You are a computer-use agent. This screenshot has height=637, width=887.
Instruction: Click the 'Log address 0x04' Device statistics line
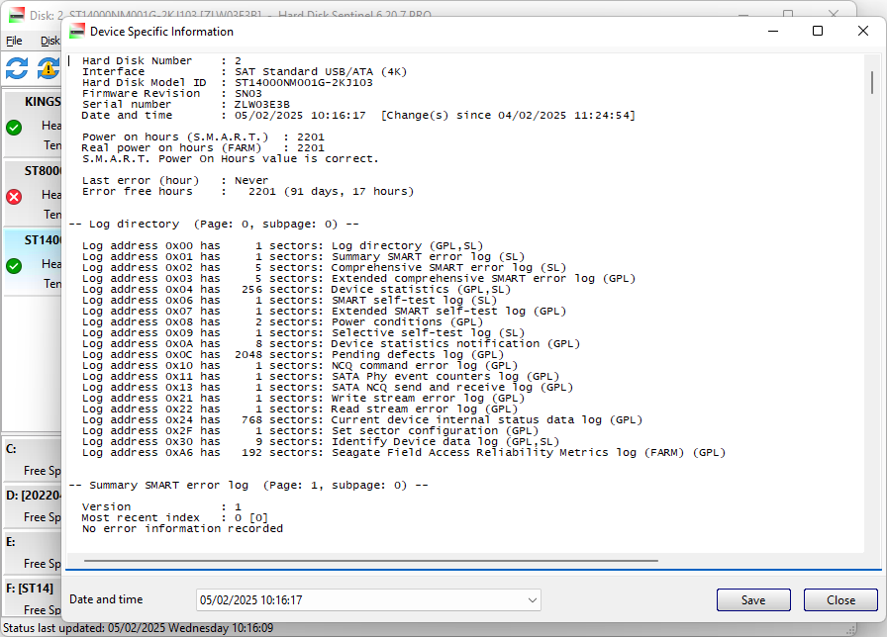[296, 290]
